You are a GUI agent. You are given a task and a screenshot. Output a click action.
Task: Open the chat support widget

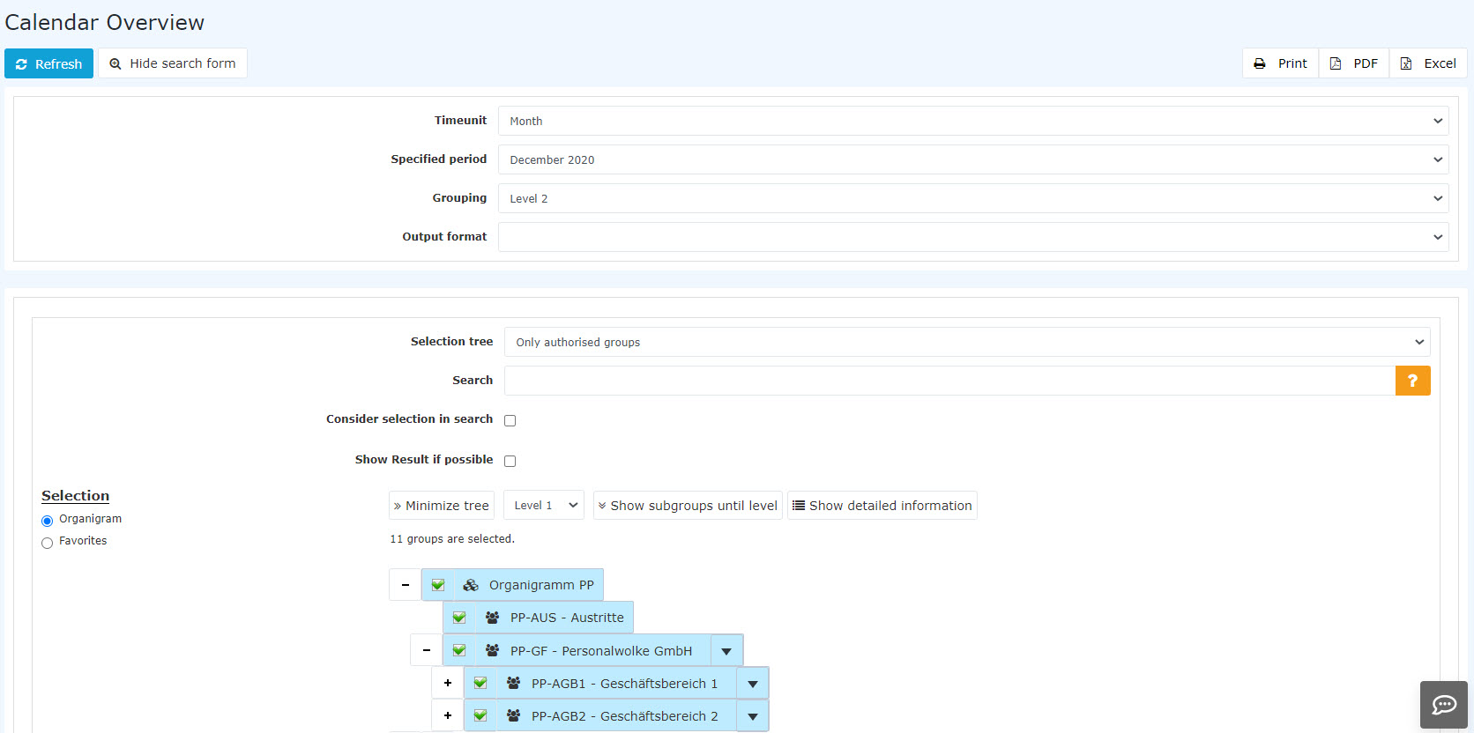tap(1444, 705)
